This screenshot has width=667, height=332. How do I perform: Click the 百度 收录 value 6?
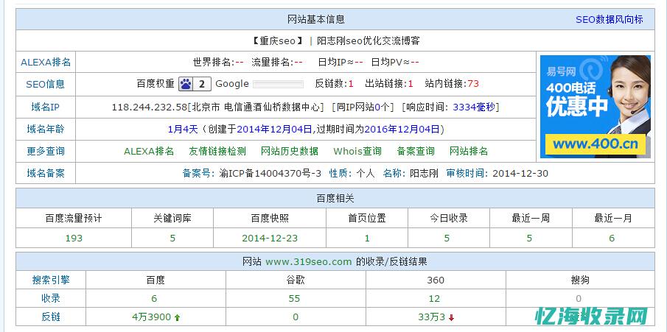coord(154,299)
